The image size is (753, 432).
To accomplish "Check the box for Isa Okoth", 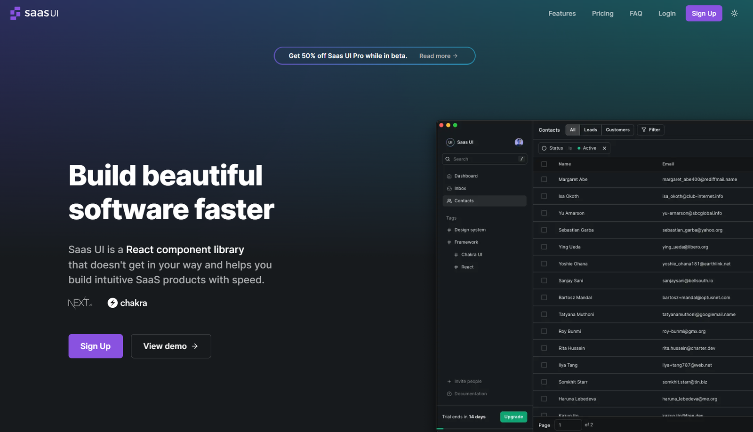I will click(544, 196).
